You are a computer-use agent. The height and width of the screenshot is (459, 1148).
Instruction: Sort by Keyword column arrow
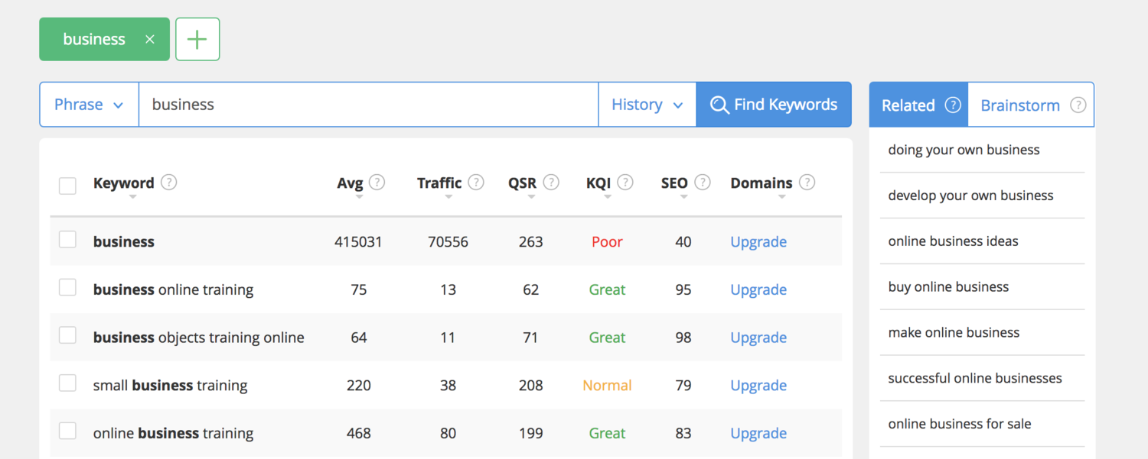pyautogui.click(x=133, y=197)
